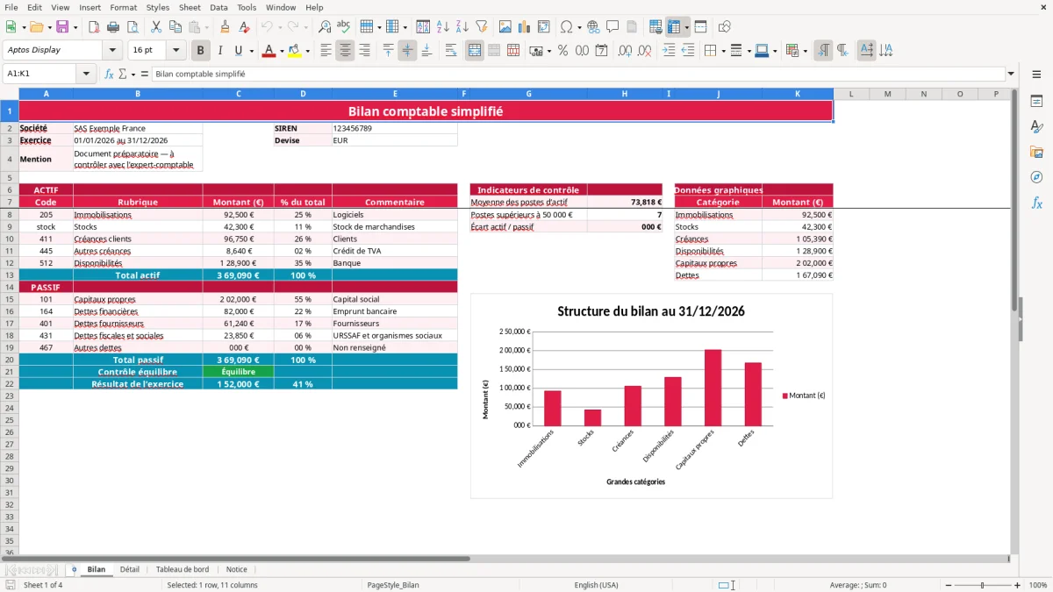1053x592 pixels.
Task: Click Find and Replace icon
Action: click(325, 27)
